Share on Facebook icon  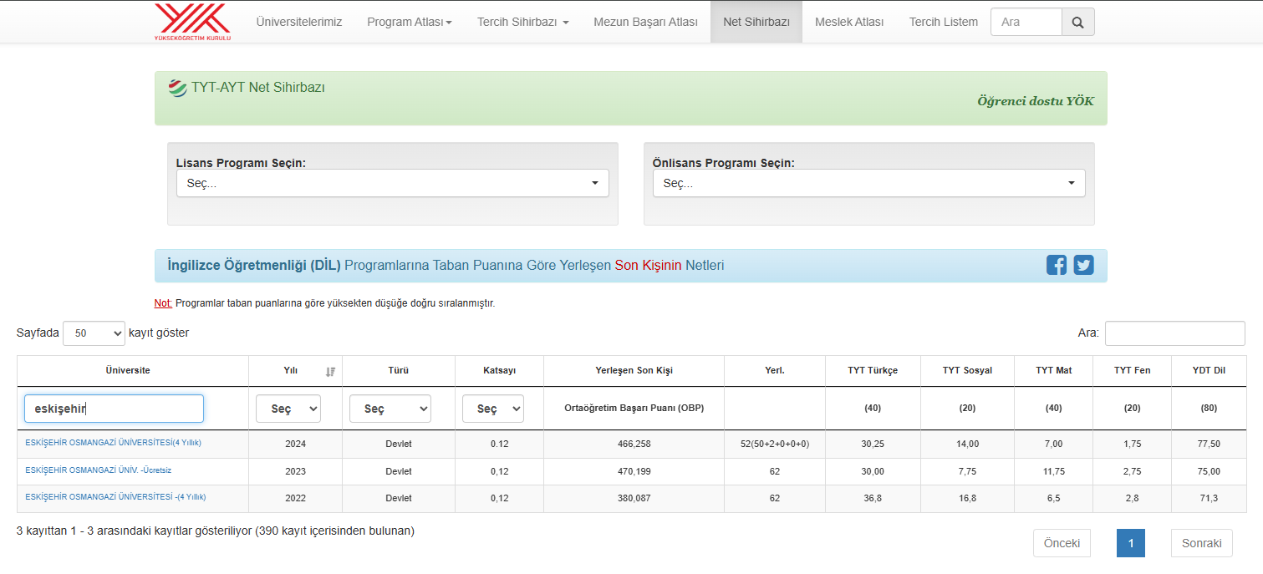[1057, 265]
